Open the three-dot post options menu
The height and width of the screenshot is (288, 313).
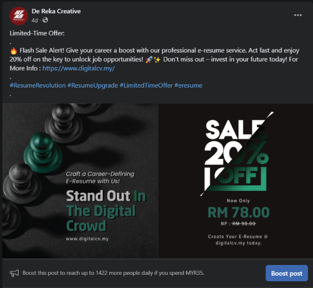point(298,15)
